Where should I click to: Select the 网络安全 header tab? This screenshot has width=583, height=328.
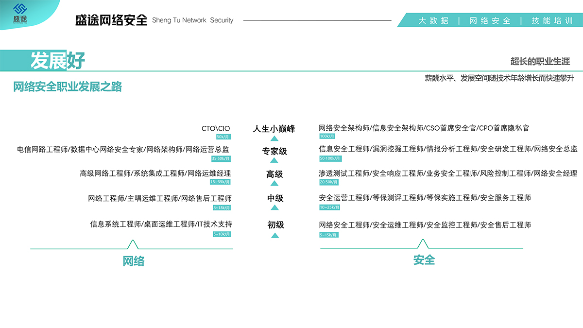[x=490, y=20]
